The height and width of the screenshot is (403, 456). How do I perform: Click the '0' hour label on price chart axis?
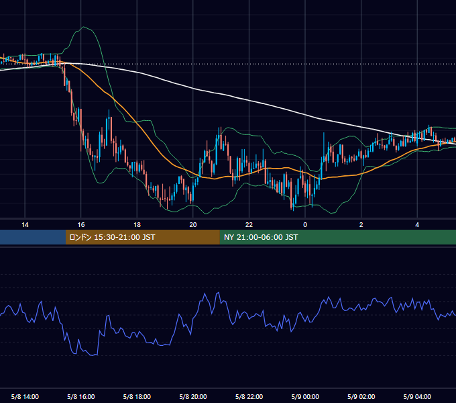click(305, 225)
